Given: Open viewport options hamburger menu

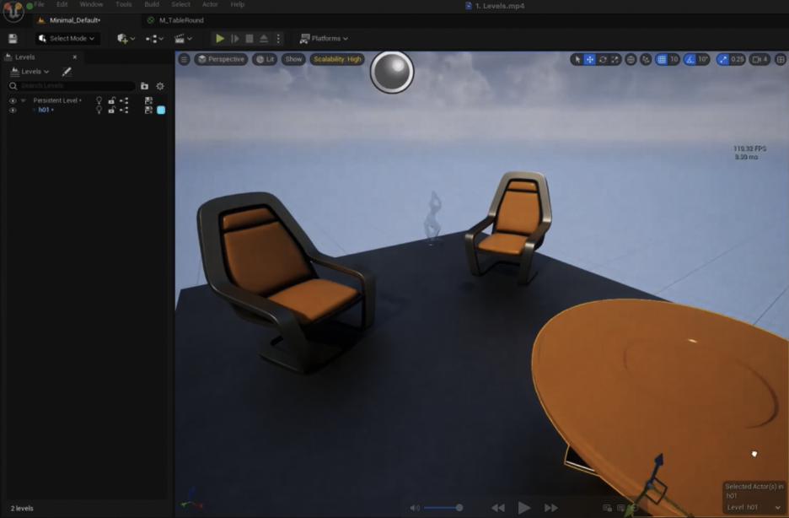Looking at the screenshot, I should pos(184,59).
